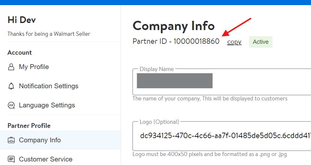
Task: Click the translate icon for Language Settings
Action: point(11,105)
